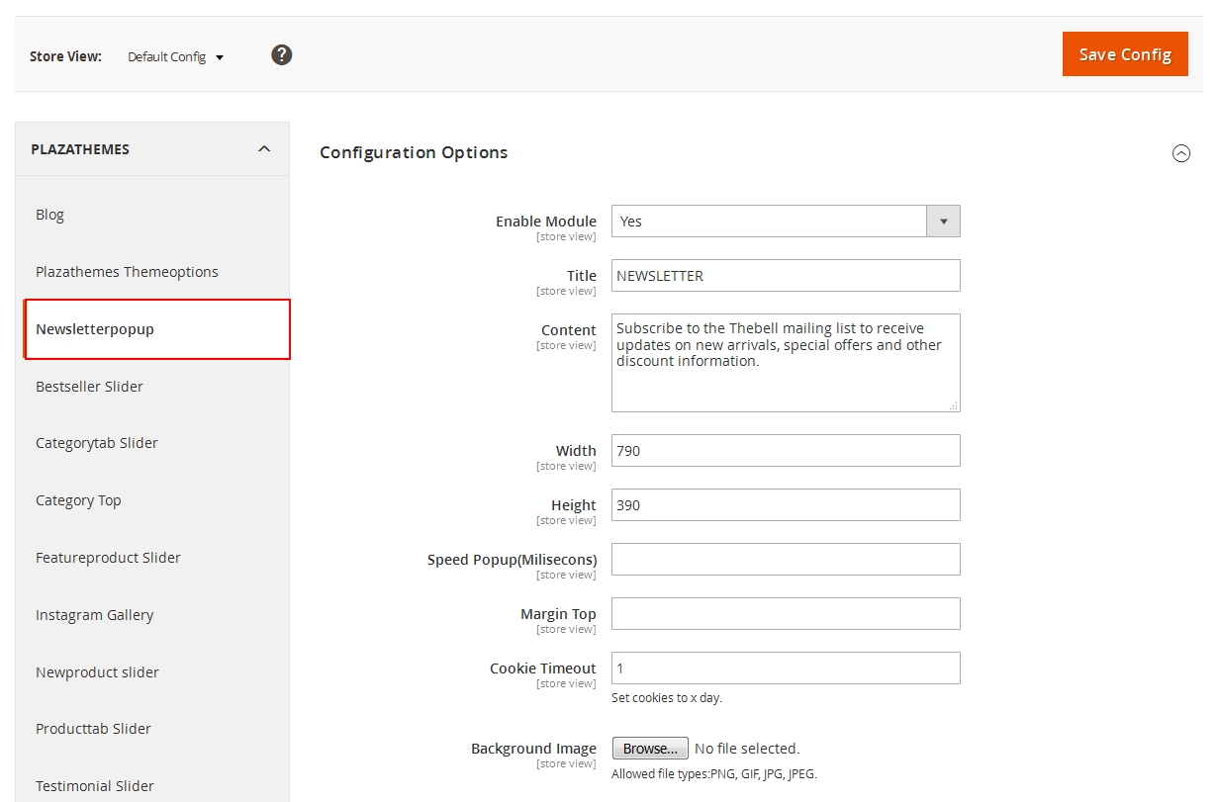Open the Blog settings tab
The height and width of the screenshot is (802, 1217).
(50, 215)
